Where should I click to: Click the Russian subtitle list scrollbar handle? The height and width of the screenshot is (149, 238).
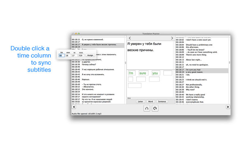[x=125, y=63]
